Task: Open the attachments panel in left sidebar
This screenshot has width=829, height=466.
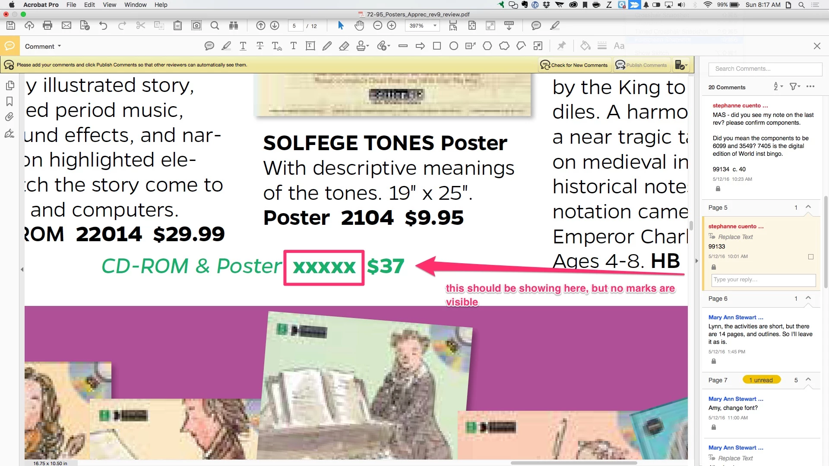Action: tap(9, 117)
